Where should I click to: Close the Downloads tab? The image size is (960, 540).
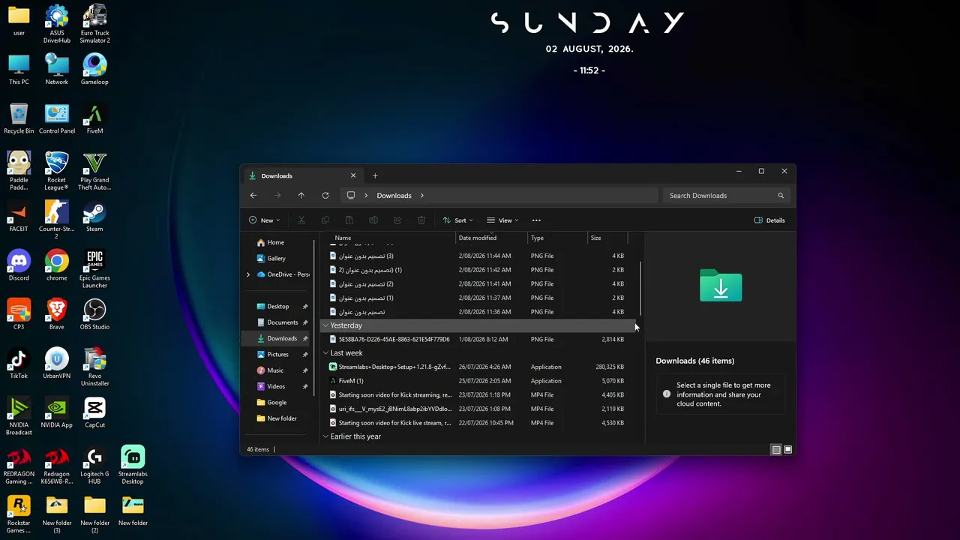coord(353,176)
